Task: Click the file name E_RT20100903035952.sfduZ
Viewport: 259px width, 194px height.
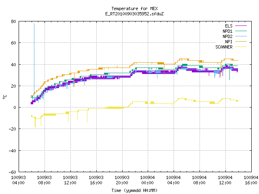Action: pyautogui.click(x=134, y=14)
